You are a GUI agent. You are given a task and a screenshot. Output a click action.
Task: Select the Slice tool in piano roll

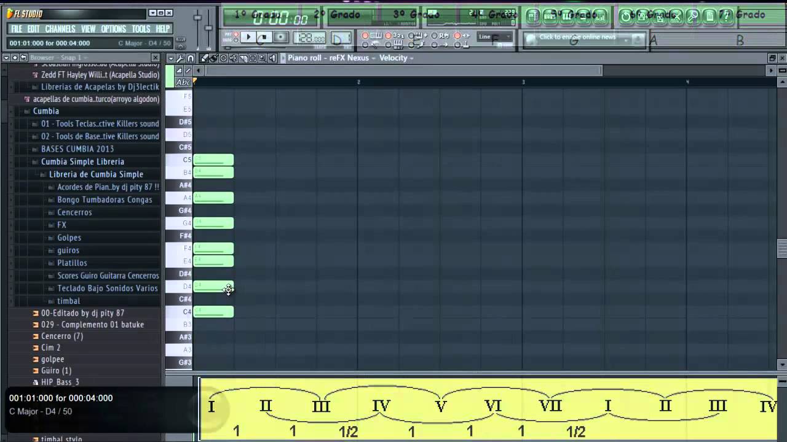243,58
